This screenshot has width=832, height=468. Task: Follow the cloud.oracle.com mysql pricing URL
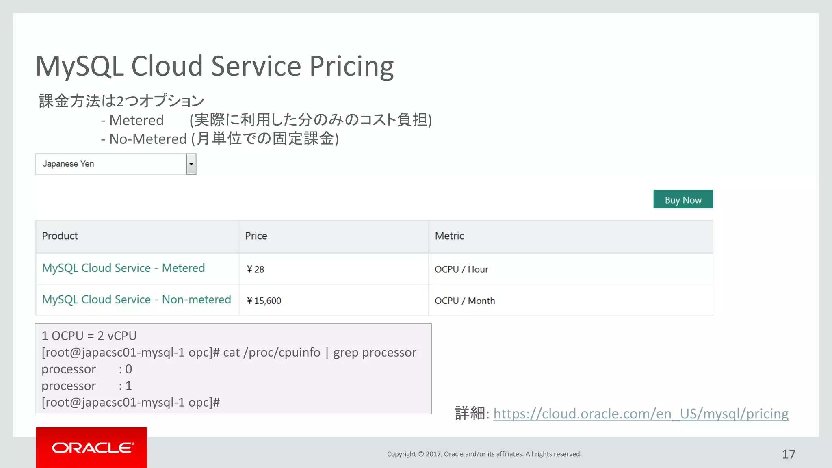pos(641,414)
